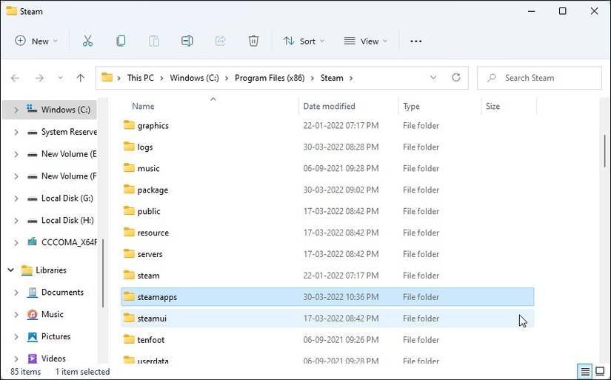The width and height of the screenshot is (611, 380).
Task: Sort by the Size column header
Action: (493, 106)
